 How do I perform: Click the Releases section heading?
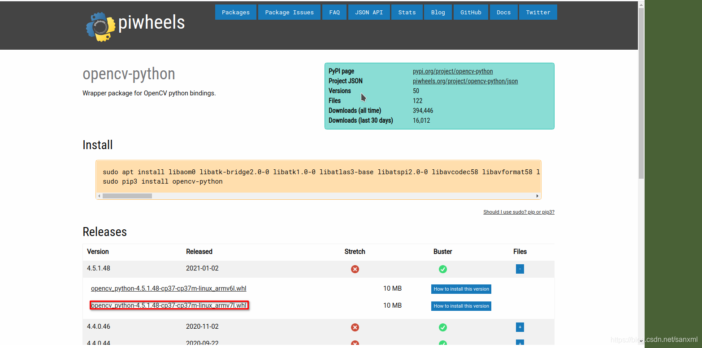point(105,232)
